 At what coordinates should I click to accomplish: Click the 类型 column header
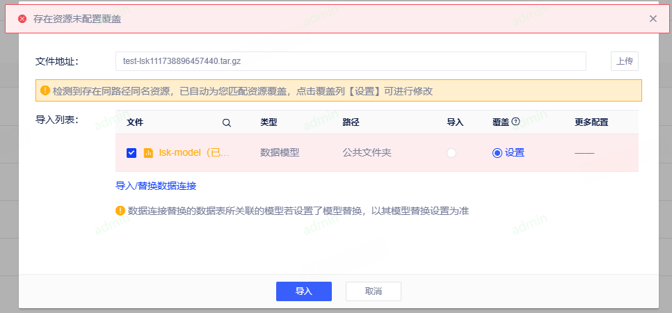click(x=269, y=122)
